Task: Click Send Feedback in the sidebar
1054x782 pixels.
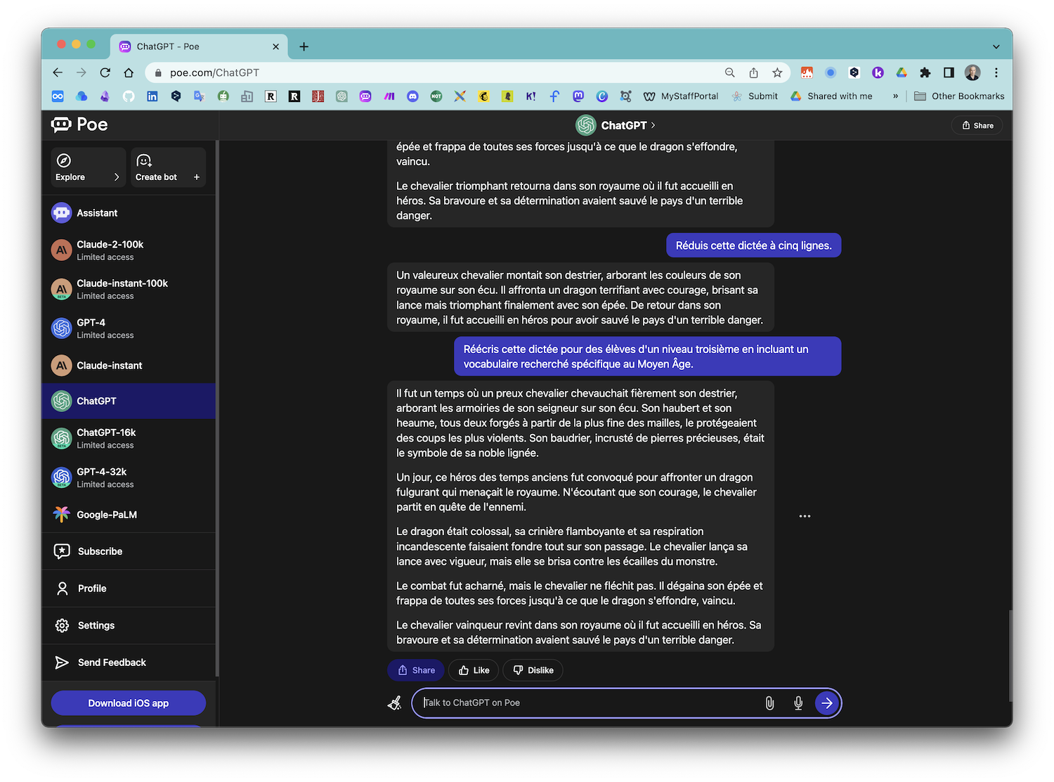Action: [129, 662]
